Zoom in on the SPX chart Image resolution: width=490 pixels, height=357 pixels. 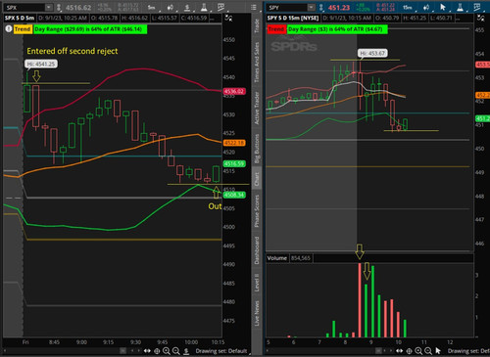tap(167, 351)
